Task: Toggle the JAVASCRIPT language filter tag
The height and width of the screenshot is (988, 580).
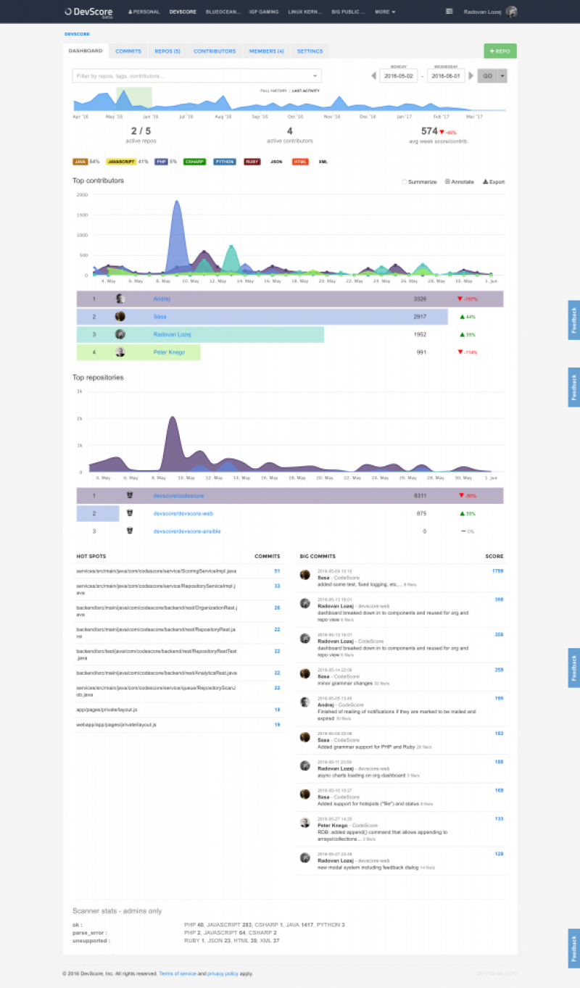Action: (121, 162)
